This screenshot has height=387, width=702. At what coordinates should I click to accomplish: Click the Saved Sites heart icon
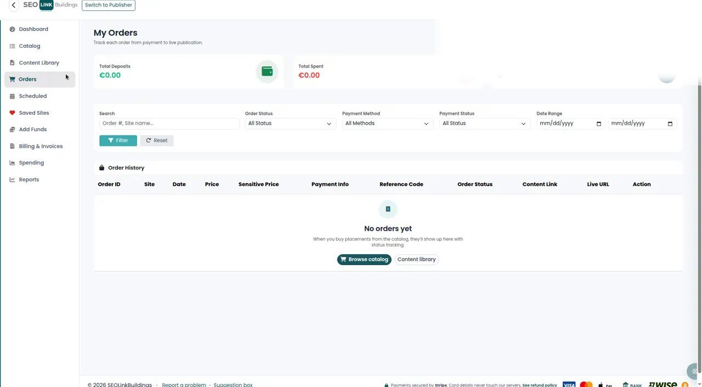pyautogui.click(x=12, y=113)
